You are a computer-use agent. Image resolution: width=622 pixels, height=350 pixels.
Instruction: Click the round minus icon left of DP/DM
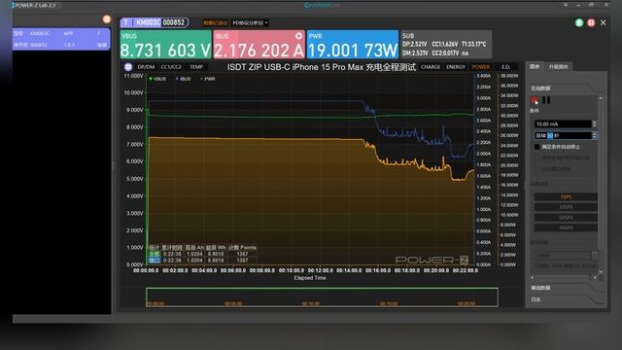(x=128, y=67)
